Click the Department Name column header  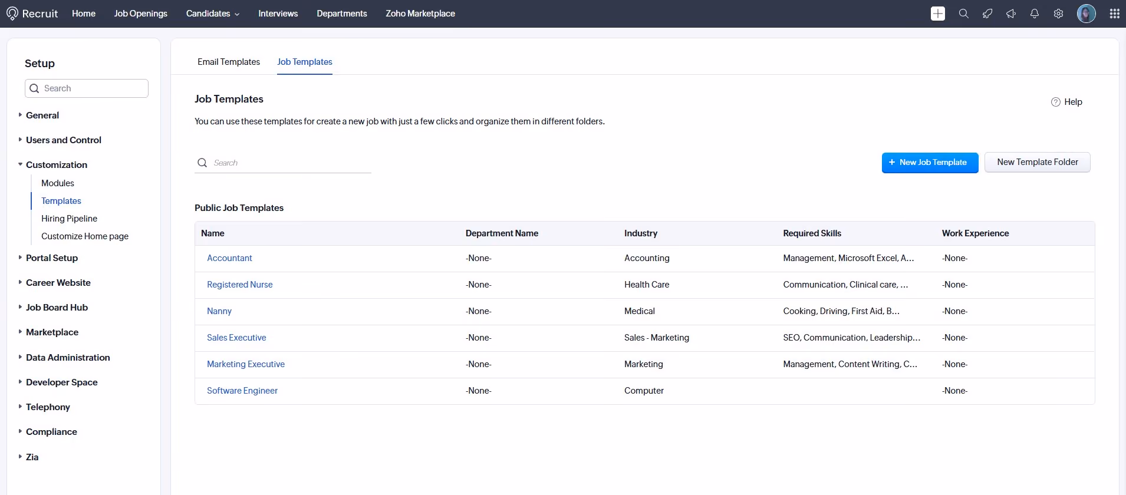pos(502,233)
